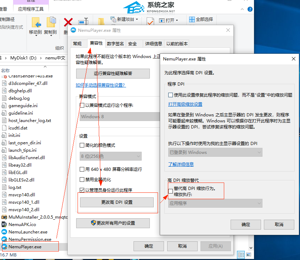Click the 应用程序工具 ribbon tab
Screen dimensions: 300x260
click(x=31, y=9)
